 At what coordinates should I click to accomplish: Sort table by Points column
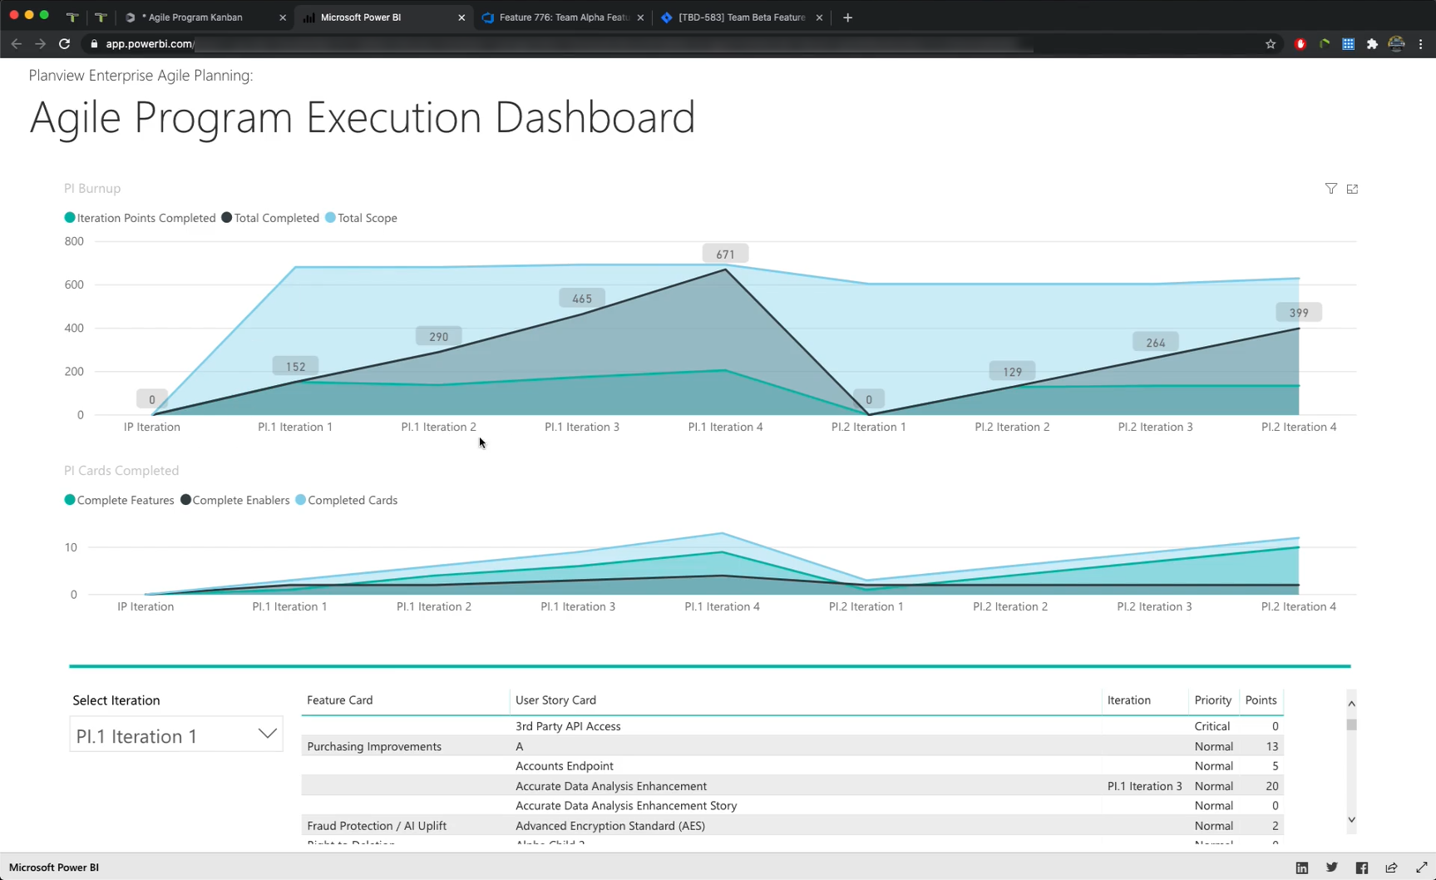[x=1261, y=700]
